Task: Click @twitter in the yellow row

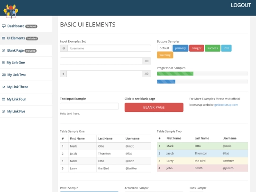Action: click(x=228, y=161)
